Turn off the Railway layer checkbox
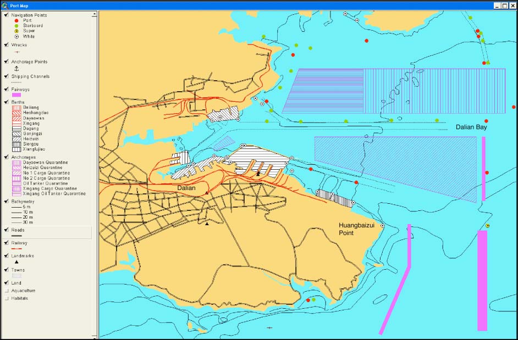 [x=5, y=242]
